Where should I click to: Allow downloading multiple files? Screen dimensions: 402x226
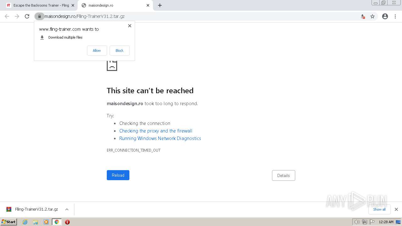point(97,51)
